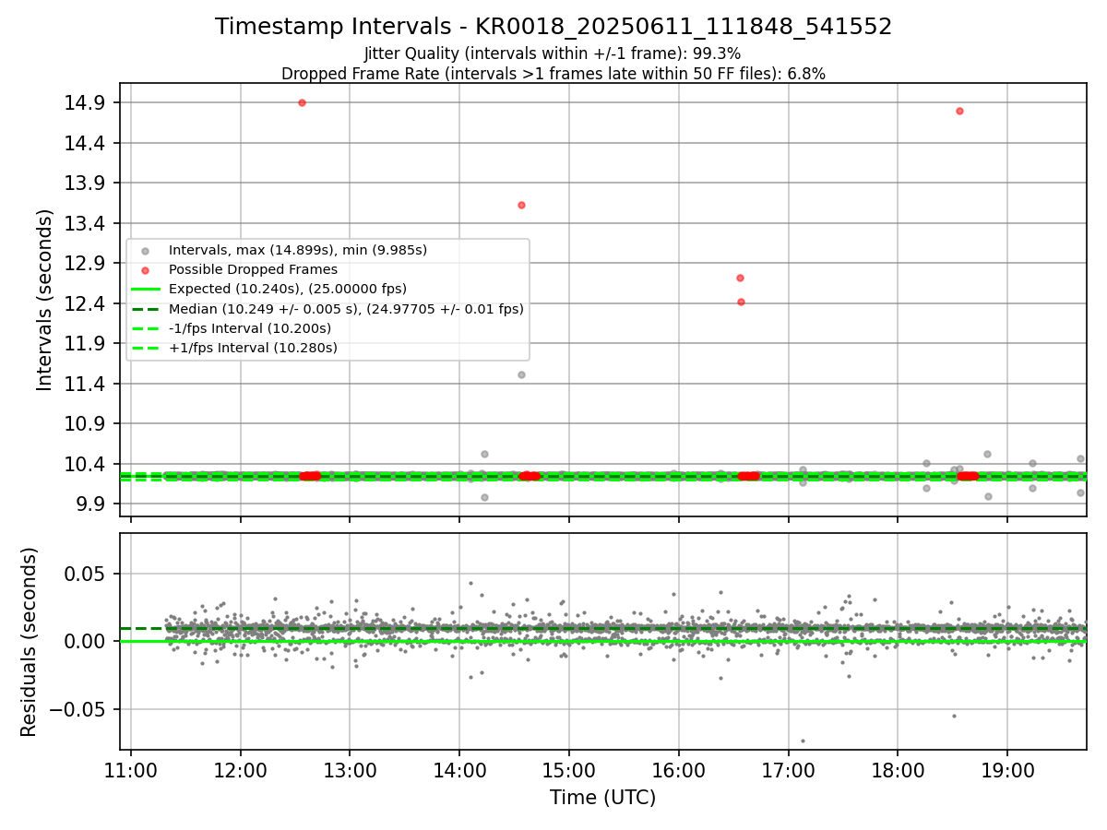
Task: Select the Jitter Quality 99.3% subtitle line
Action: [553, 53]
